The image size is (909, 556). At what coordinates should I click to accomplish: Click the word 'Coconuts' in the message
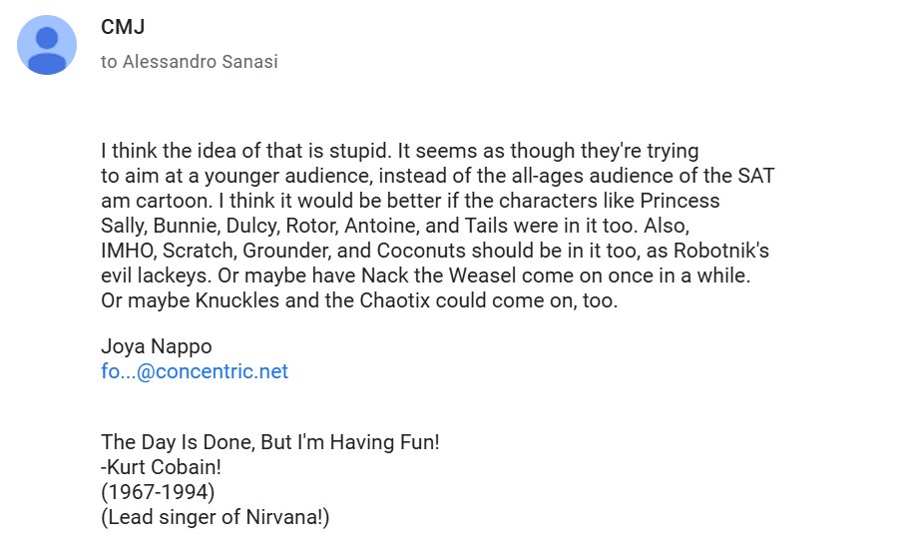(421, 251)
